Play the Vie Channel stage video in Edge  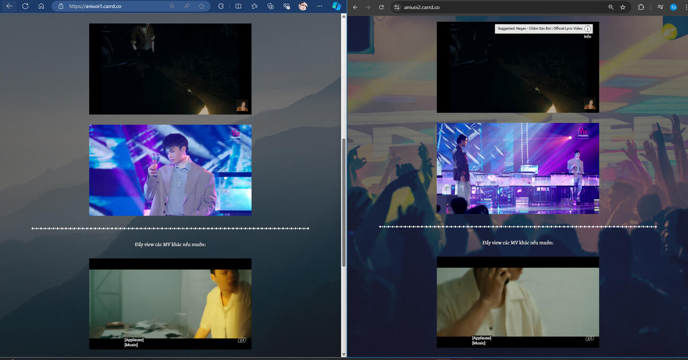pos(170,170)
